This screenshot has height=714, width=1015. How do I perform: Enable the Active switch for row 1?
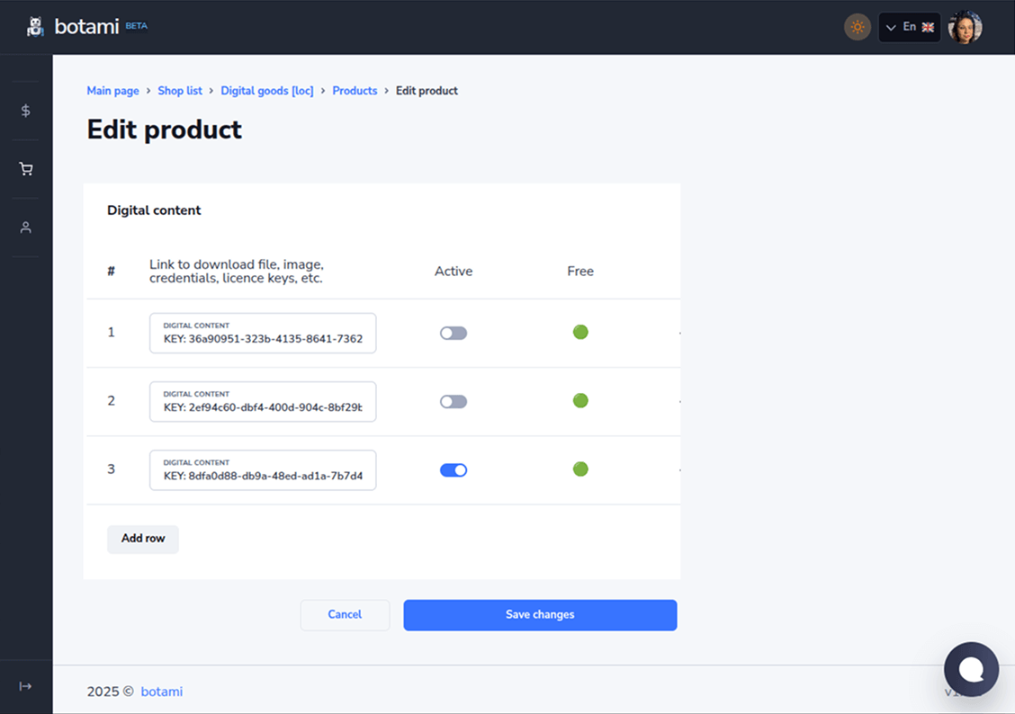pos(454,333)
